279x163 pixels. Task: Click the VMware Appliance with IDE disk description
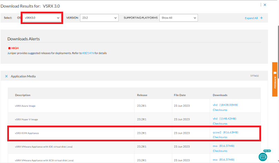point(44,147)
